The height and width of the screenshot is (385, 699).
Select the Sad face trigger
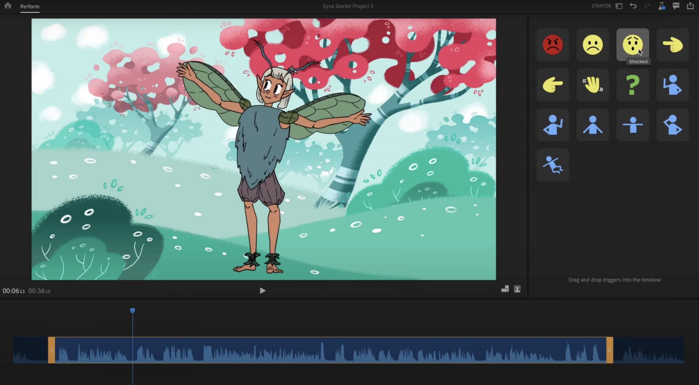pos(593,45)
